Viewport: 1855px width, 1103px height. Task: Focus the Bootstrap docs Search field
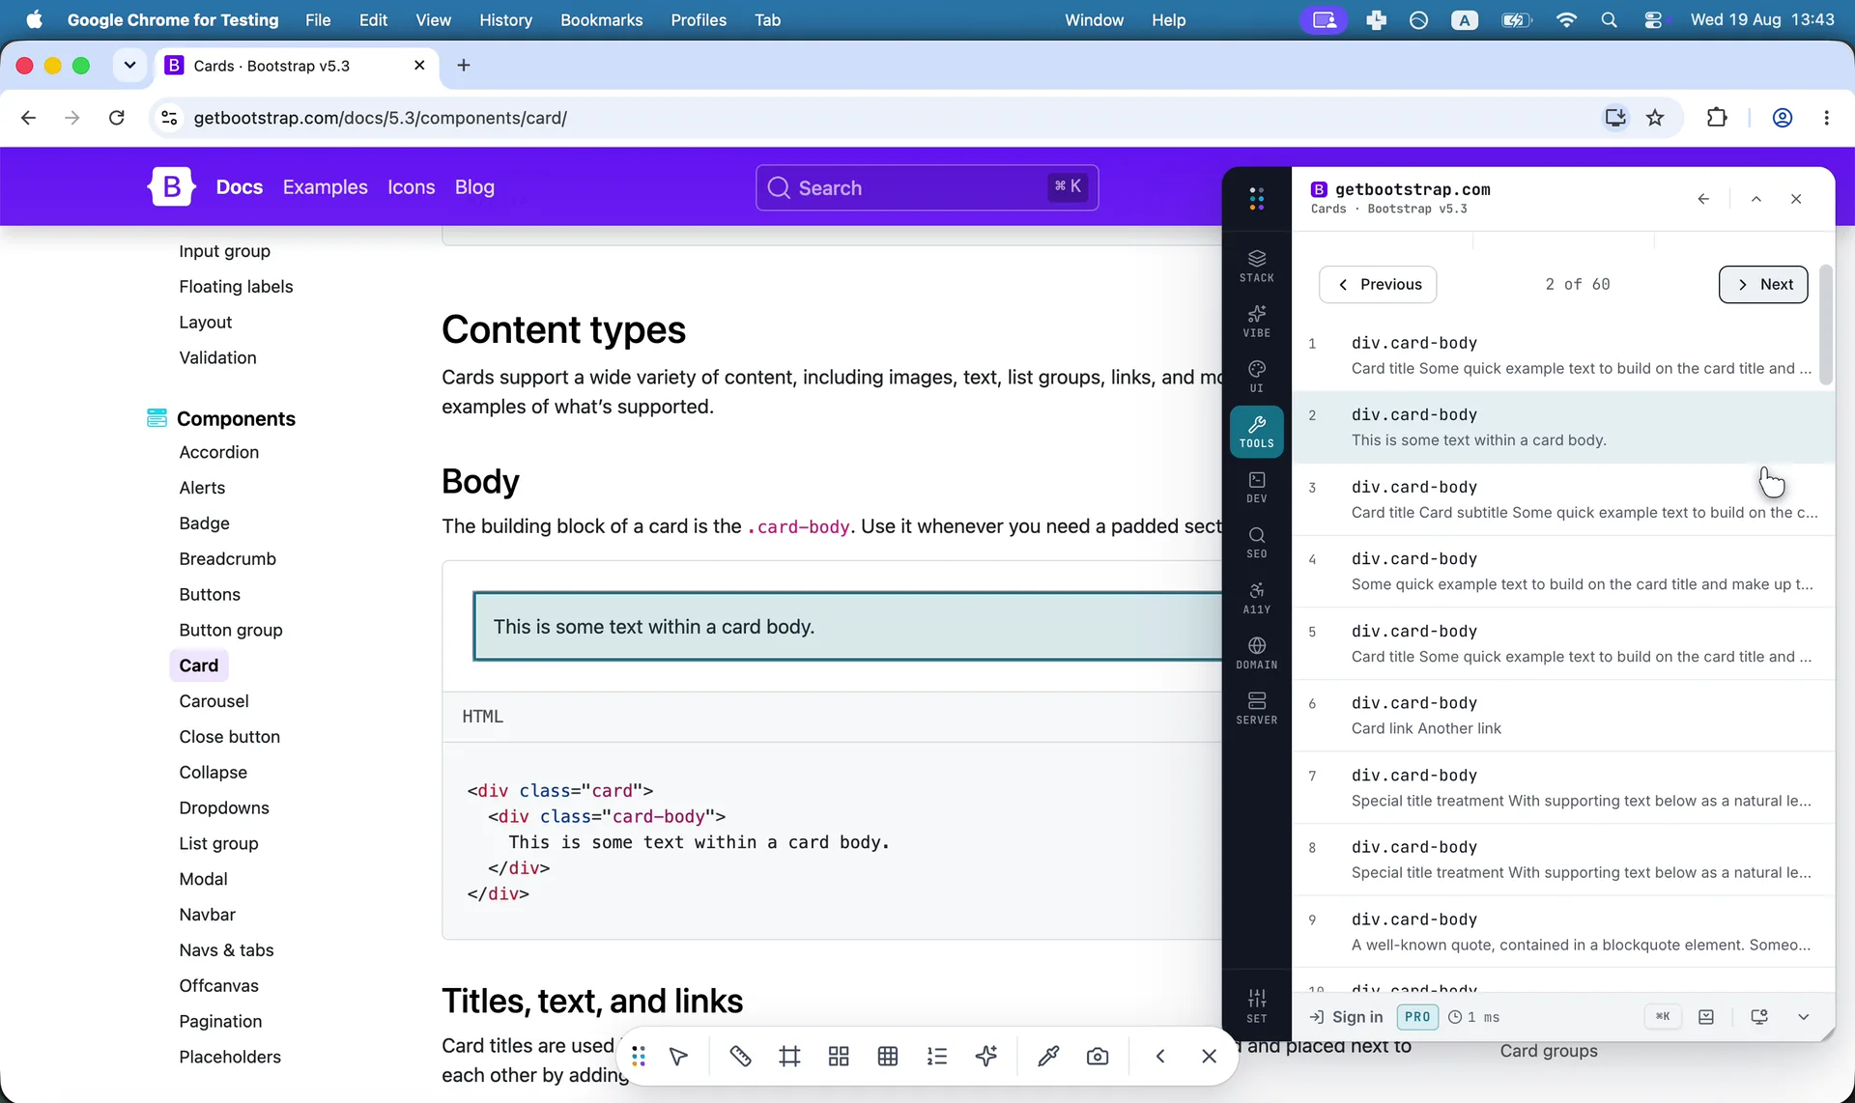point(927,187)
